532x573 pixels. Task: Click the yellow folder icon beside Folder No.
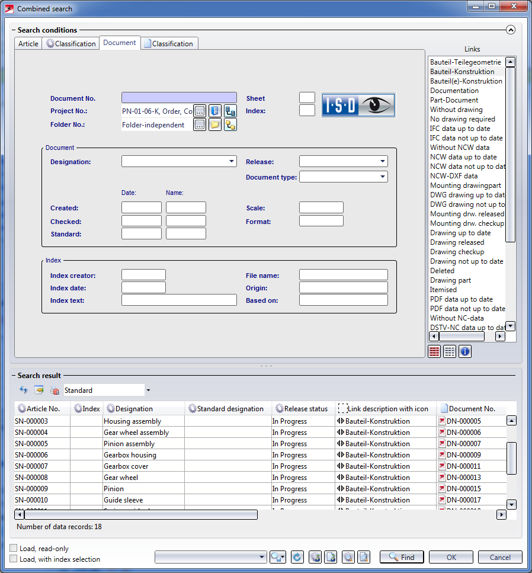pos(215,124)
